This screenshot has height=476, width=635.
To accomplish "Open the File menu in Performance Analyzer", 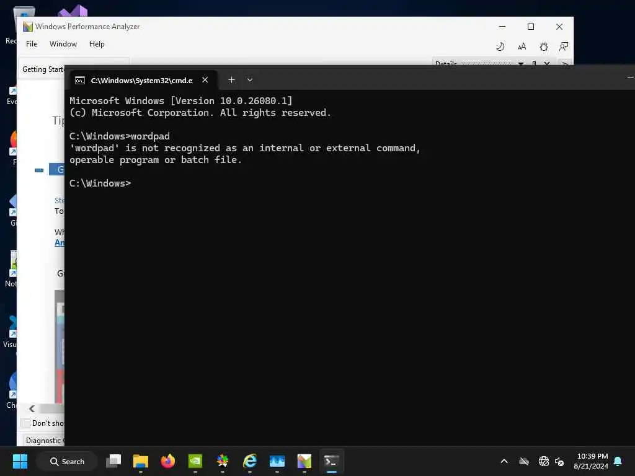I will coord(32,44).
